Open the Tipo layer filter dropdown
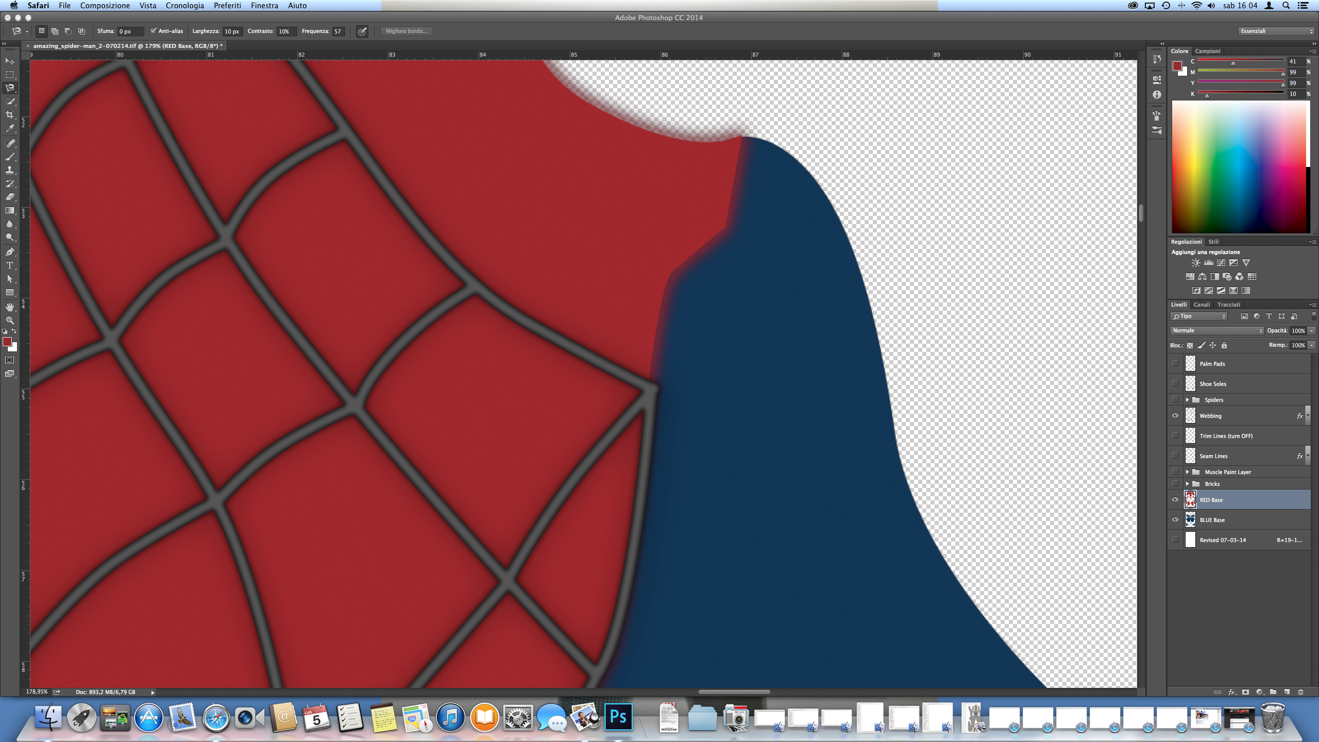Screen dimensions: 1319x742 (1198, 316)
